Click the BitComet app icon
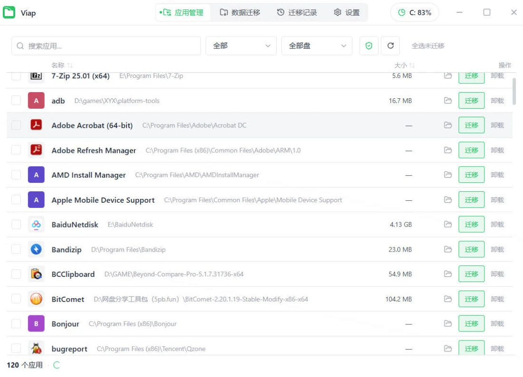The width and height of the screenshot is (523, 377). pyautogui.click(x=36, y=299)
